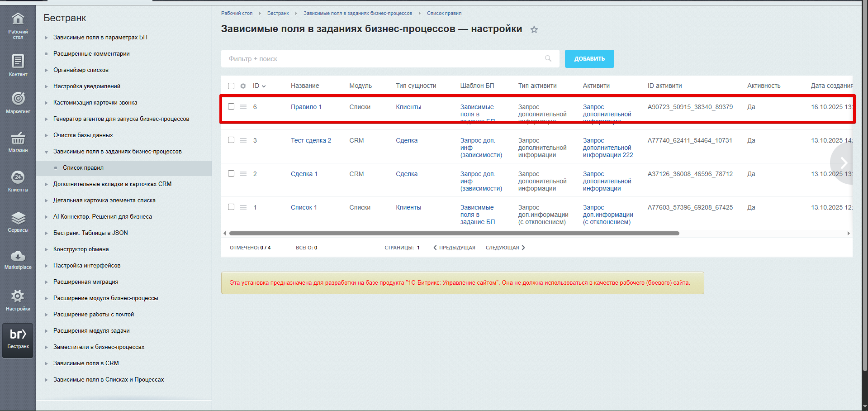Check the row checkbox for Правило 1
Screen dimensions: 868x411
(x=231, y=106)
